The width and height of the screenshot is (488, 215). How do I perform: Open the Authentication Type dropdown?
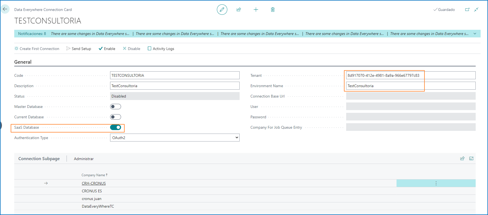175,138
